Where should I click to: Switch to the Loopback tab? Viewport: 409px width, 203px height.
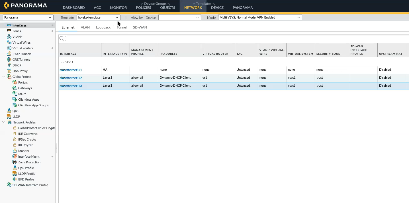(x=103, y=27)
